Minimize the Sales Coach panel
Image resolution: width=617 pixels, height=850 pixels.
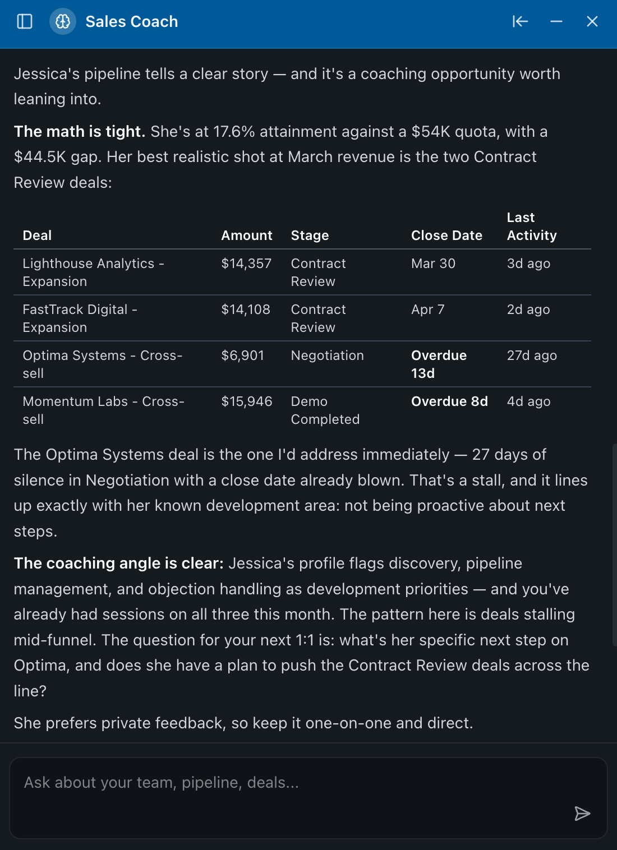coord(556,21)
